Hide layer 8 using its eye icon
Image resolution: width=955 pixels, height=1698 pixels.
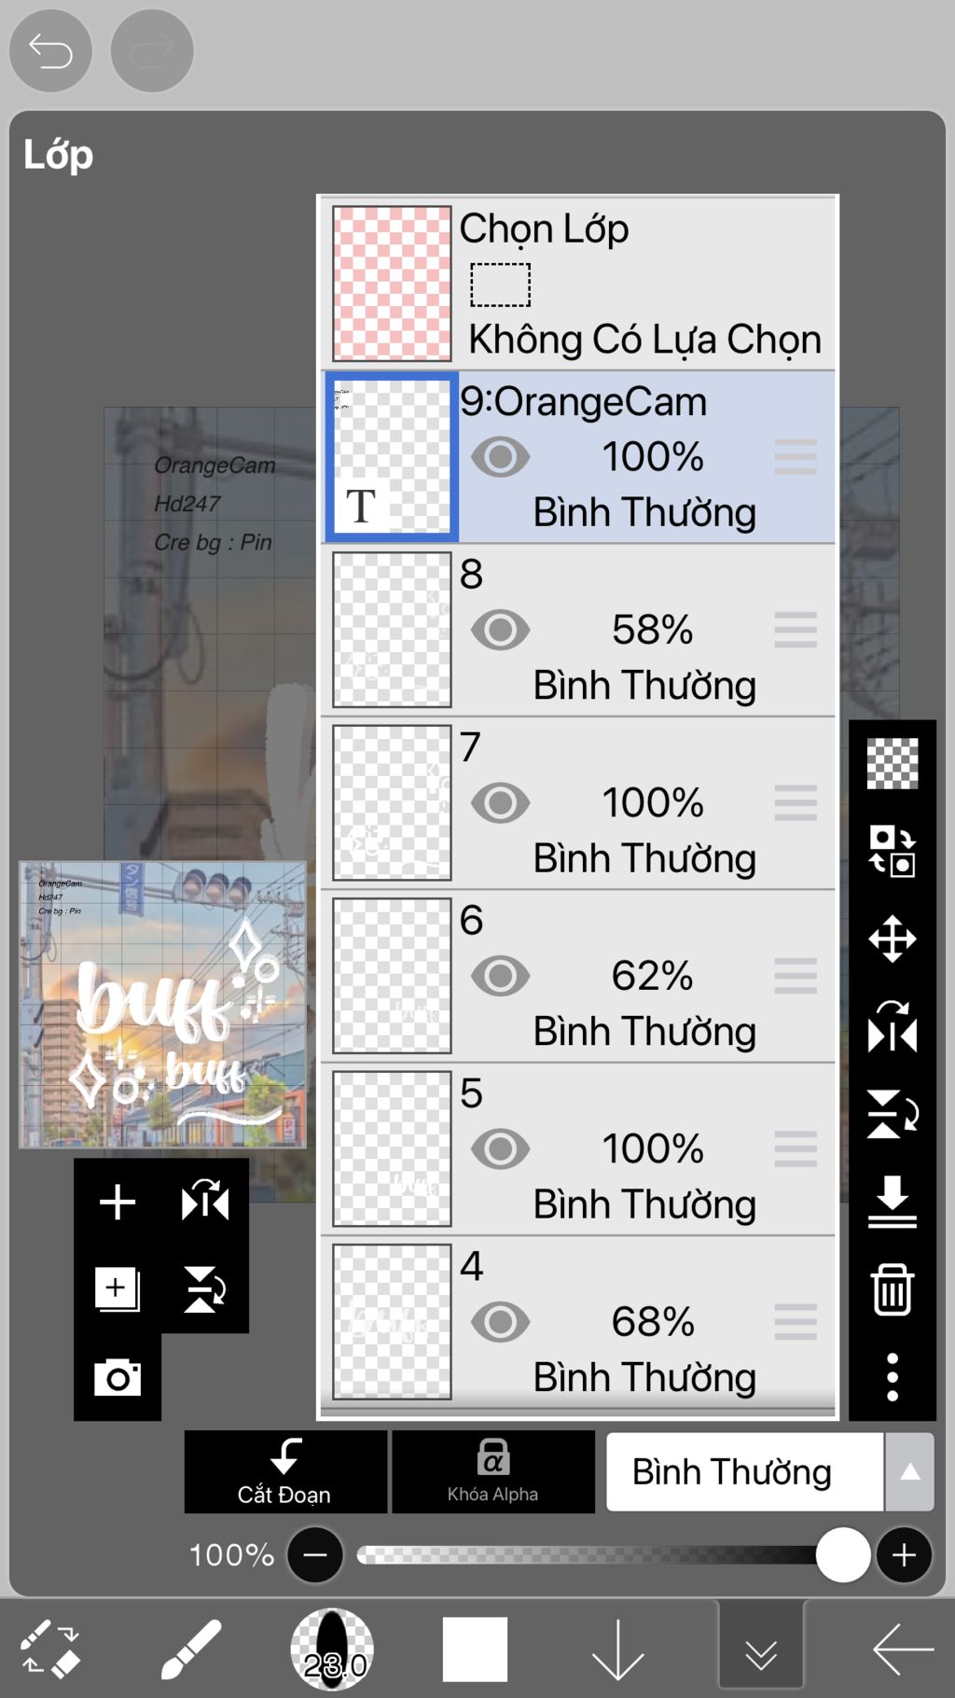[500, 630]
